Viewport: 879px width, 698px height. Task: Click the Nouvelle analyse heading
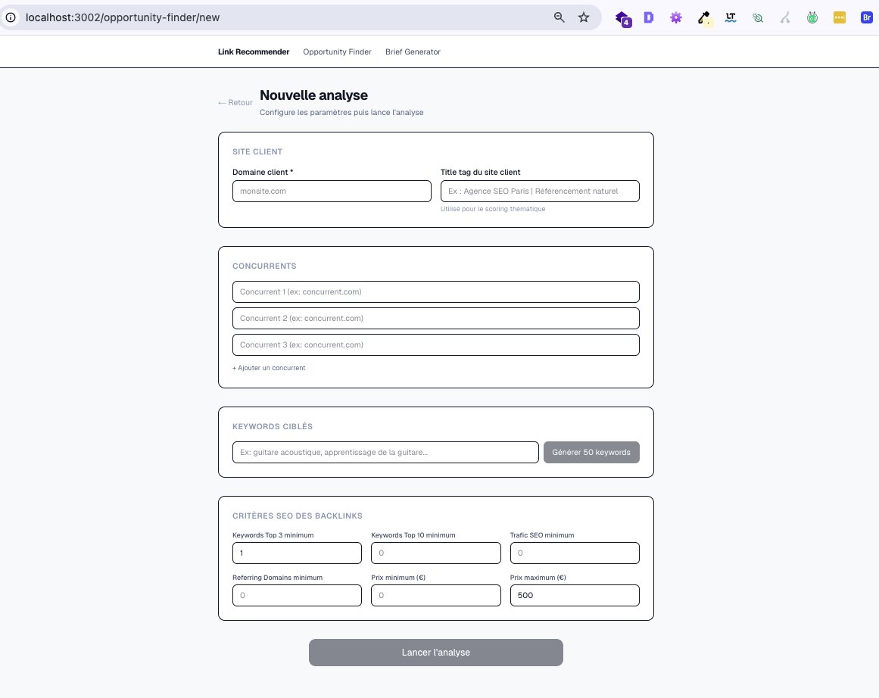pos(314,95)
